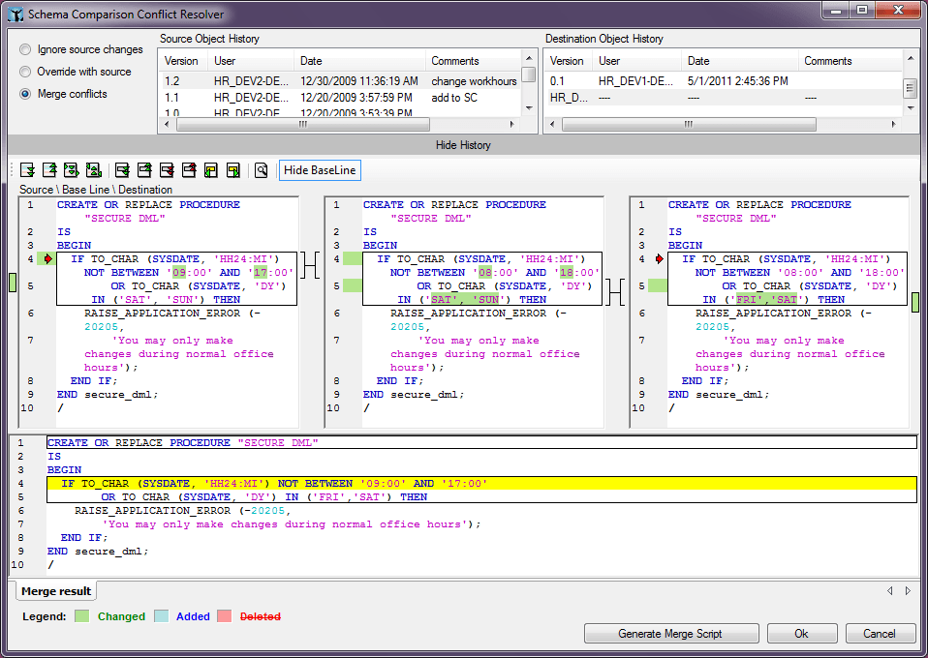928x658 pixels.
Task: Select destination version 0.1 row
Action: pyautogui.click(x=724, y=81)
